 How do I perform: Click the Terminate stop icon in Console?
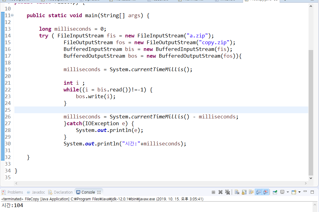[x=213, y=192]
